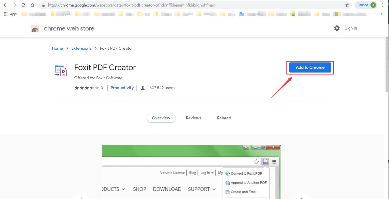Show more bookmarks with the double chevron

(x=382, y=14)
